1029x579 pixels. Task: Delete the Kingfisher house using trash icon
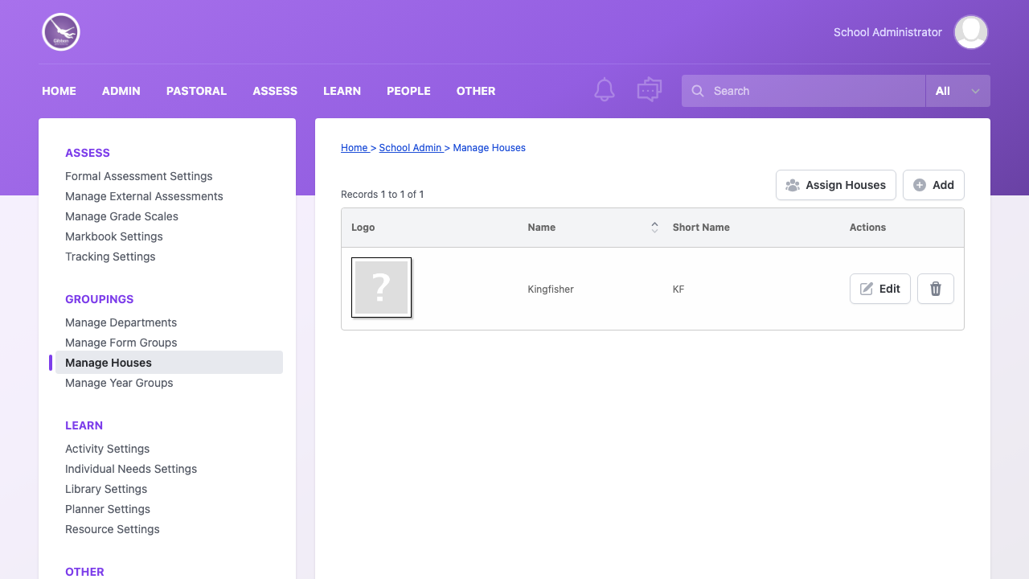pyautogui.click(x=936, y=289)
